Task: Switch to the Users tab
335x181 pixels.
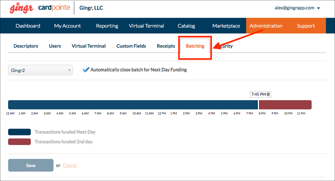Action: [x=55, y=46]
